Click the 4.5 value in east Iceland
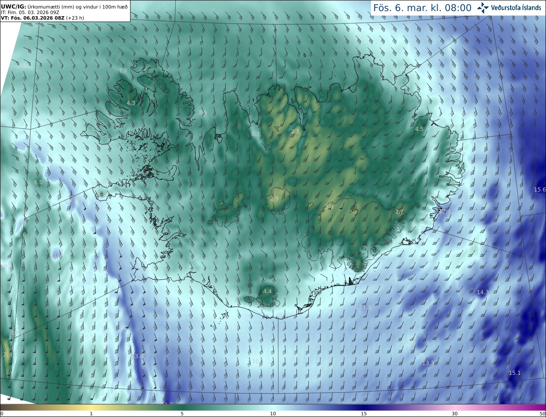The image size is (546, 417). pos(419,129)
